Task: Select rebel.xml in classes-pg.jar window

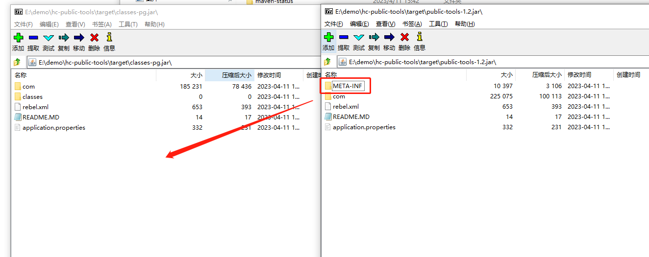Action: 35,107
